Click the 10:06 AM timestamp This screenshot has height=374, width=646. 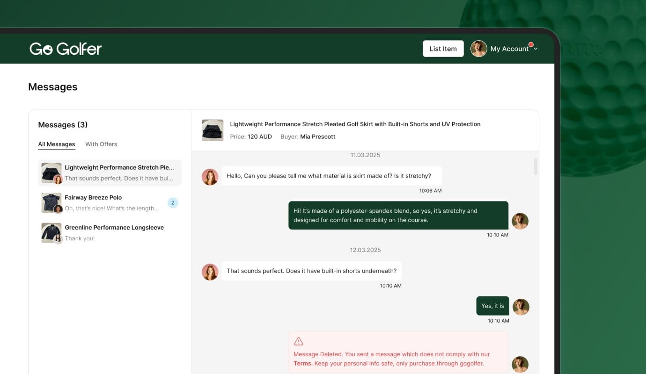(x=431, y=191)
